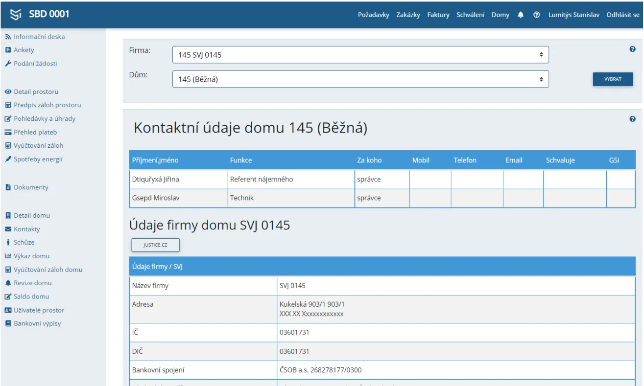This screenshot has width=644, height=386.
Task: Select the Gsepd Miroslav name cell
Action: click(178, 198)
